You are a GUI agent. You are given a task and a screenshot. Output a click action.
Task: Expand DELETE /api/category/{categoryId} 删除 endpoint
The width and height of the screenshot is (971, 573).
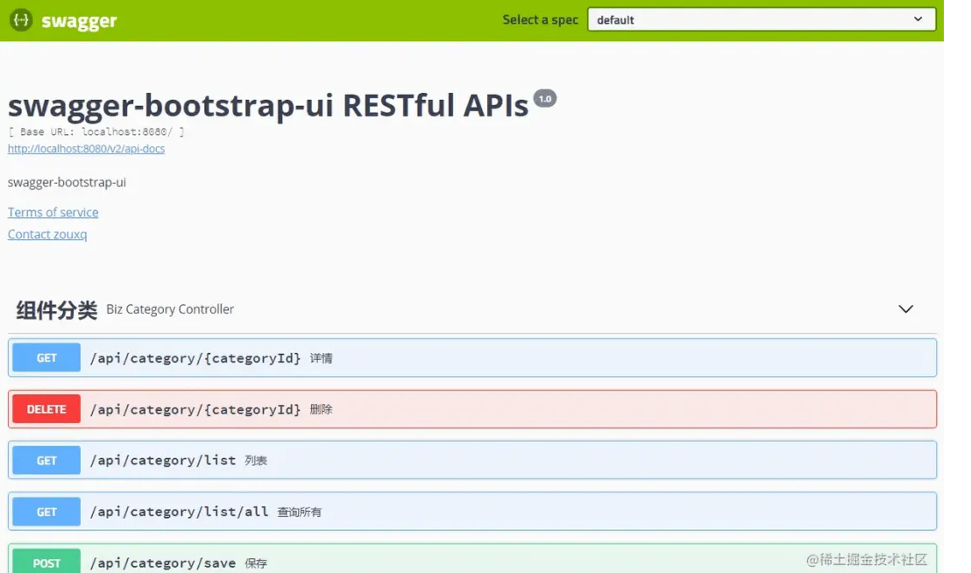pos(471,409)
